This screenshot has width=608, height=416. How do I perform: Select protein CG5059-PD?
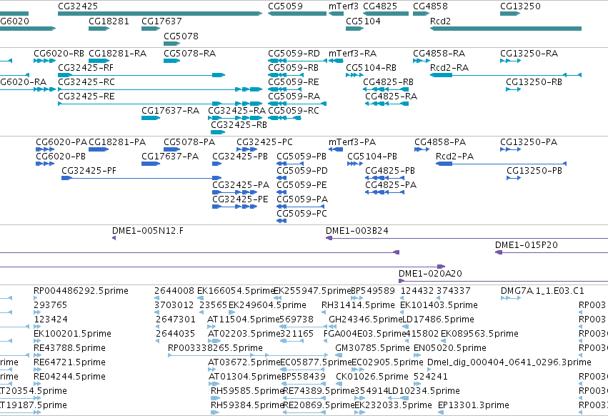pyautogui.click(x=302, y=171)
